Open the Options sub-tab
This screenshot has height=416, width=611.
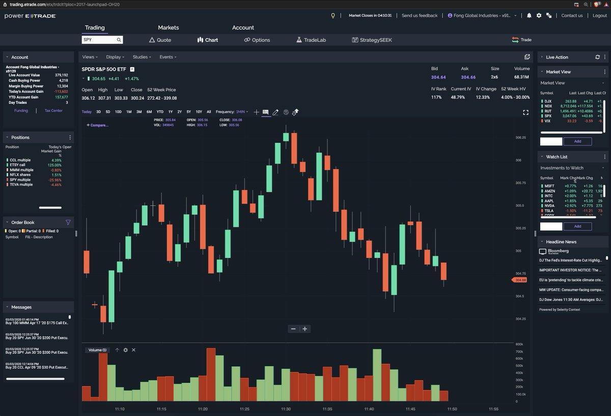click(257, 40)
